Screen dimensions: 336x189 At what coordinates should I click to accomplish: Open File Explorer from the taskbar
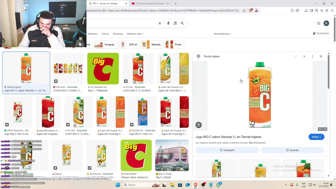tap(172, 185)
